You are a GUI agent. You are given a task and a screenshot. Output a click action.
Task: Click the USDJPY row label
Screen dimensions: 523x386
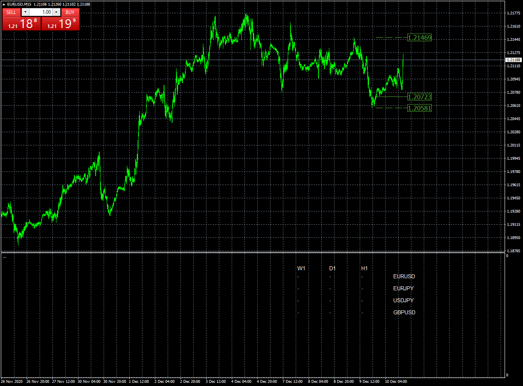[x=403, y=300]
